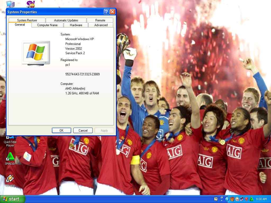The height and width of the screenshot is (203, 271).
Task: Open the Advanced tab
Action: 101,25
